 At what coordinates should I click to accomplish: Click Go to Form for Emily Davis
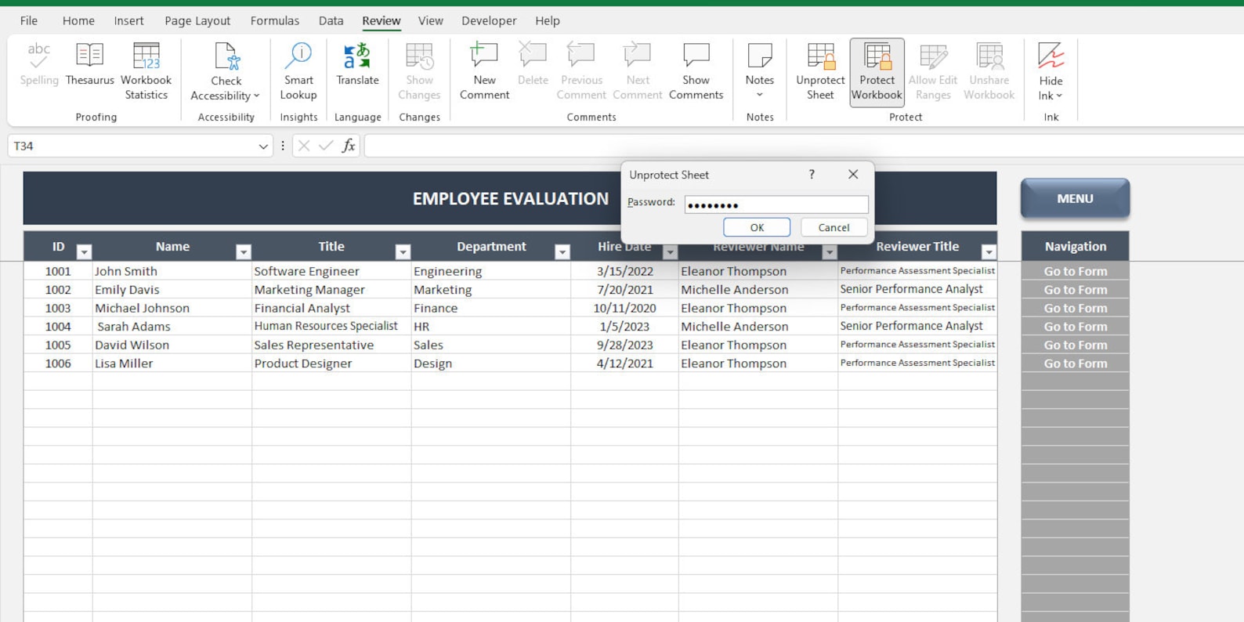pos(1076,290)
